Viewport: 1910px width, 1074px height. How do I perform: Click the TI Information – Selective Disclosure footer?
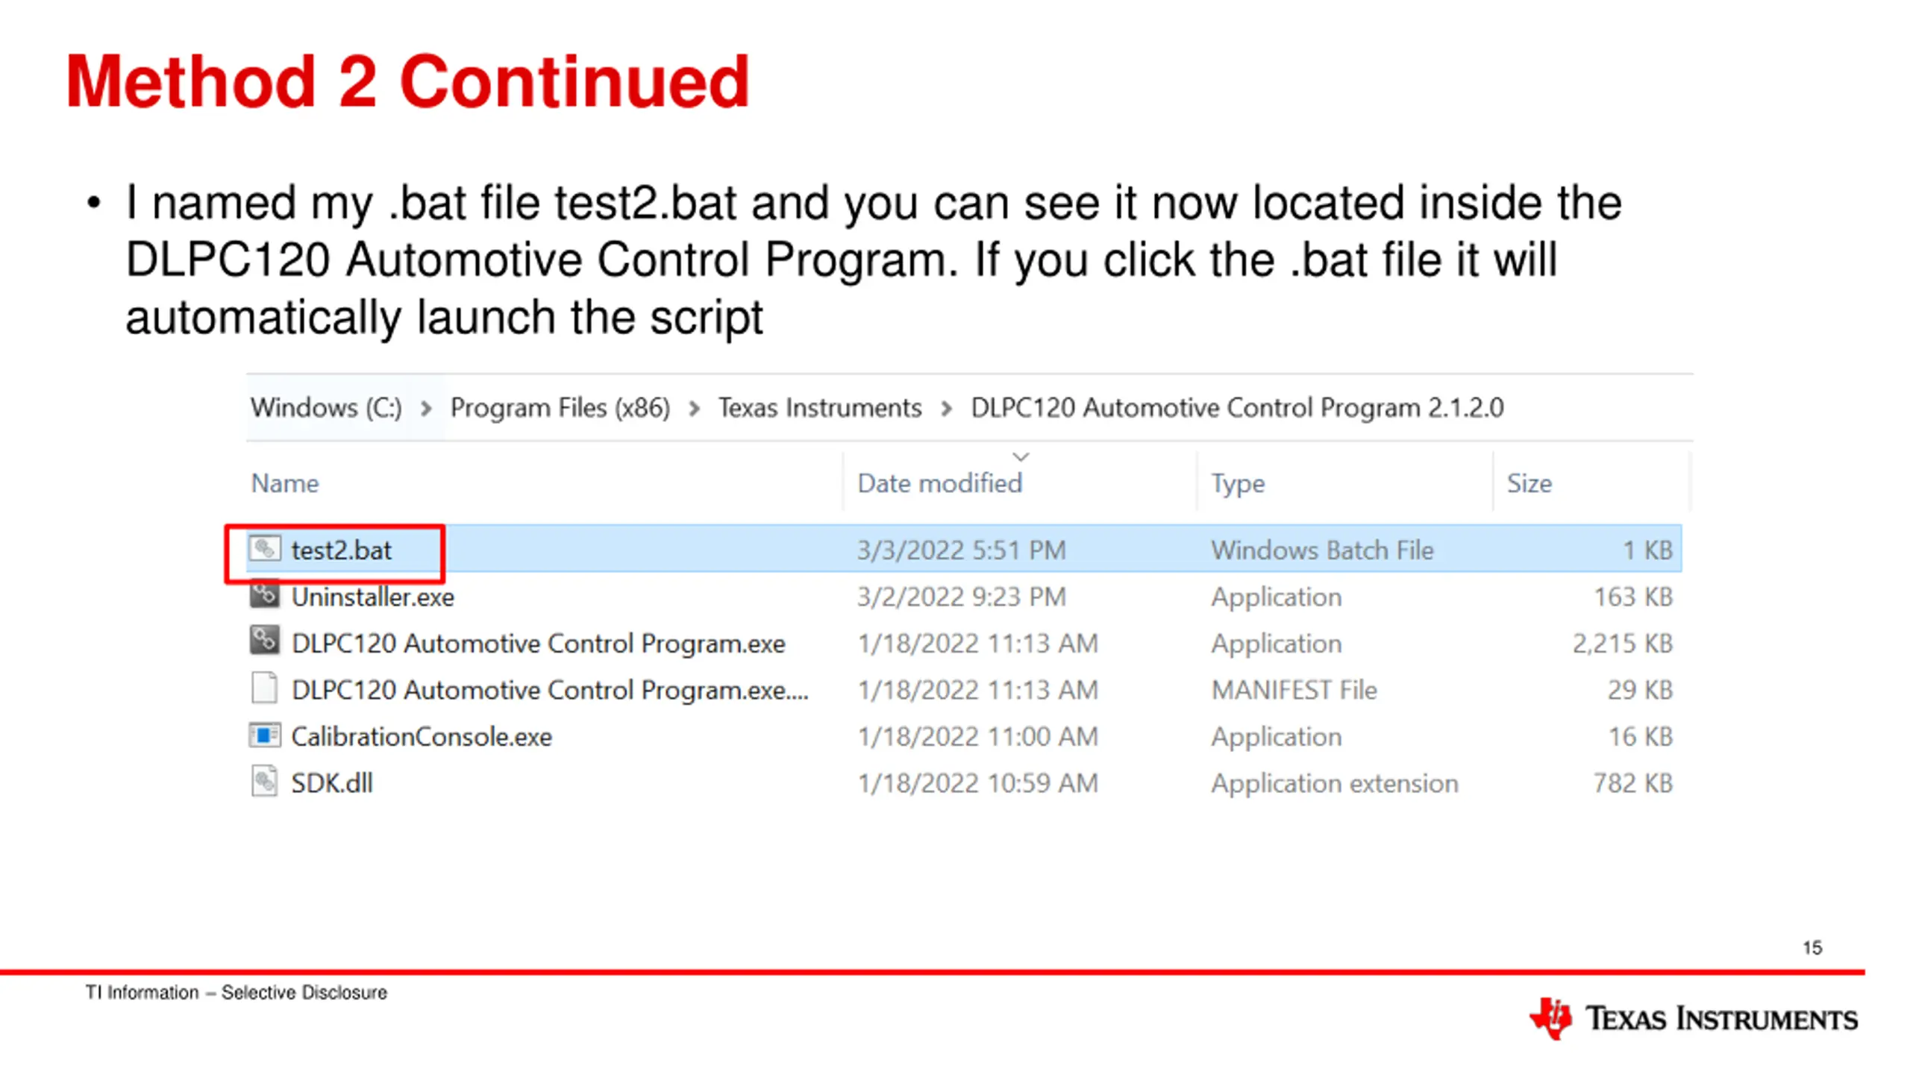(x=236, y=992)
